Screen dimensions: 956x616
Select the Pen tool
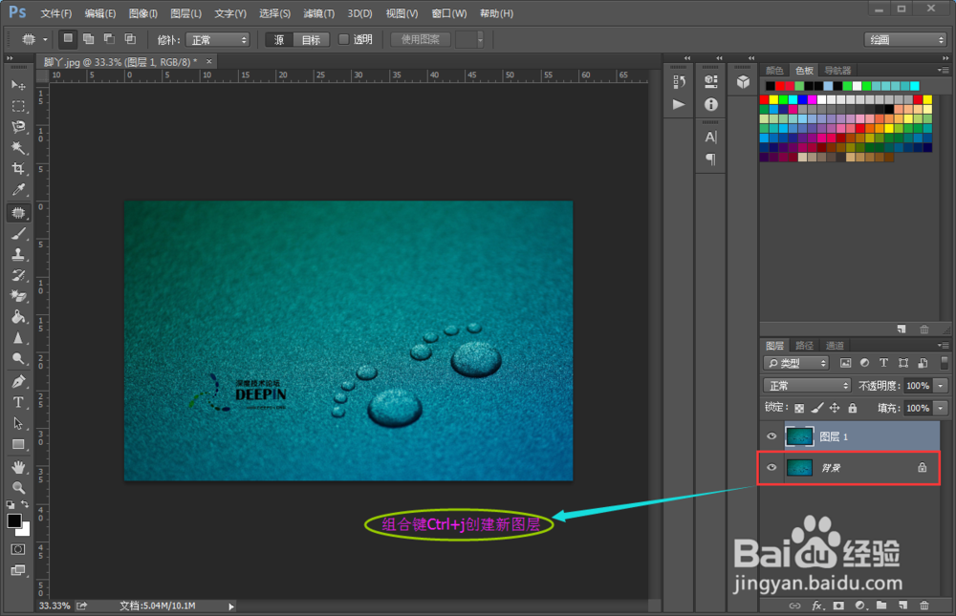click(x=18, y=381)
